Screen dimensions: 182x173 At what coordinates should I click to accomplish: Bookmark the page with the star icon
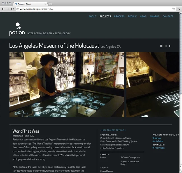pyautogui.click(x=174, y=9)
